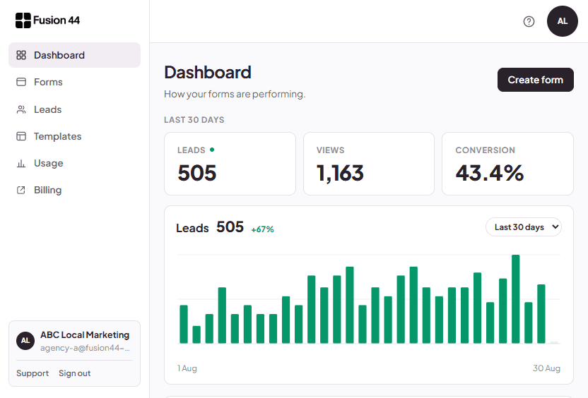Click the 30 Aug axis label
This screenshot has width=588, height=398.
point(547,368)
